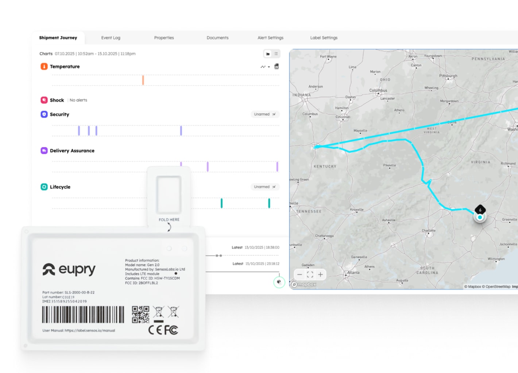518x373 pixels.
Task: Click the purple Delivery Assurance icon
Action: point(44,150)
